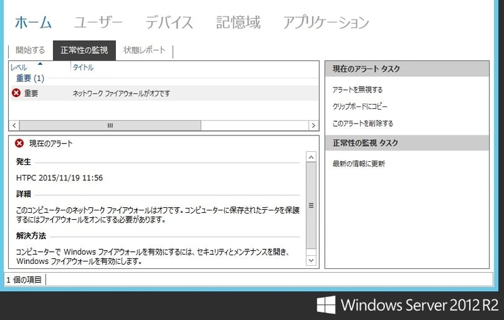
Task: Click the red error icon in the 重要 alert row
Action: point(16,93)
